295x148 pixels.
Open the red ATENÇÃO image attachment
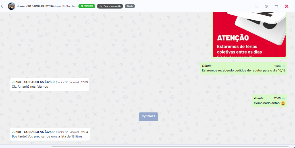coord(249,34)
